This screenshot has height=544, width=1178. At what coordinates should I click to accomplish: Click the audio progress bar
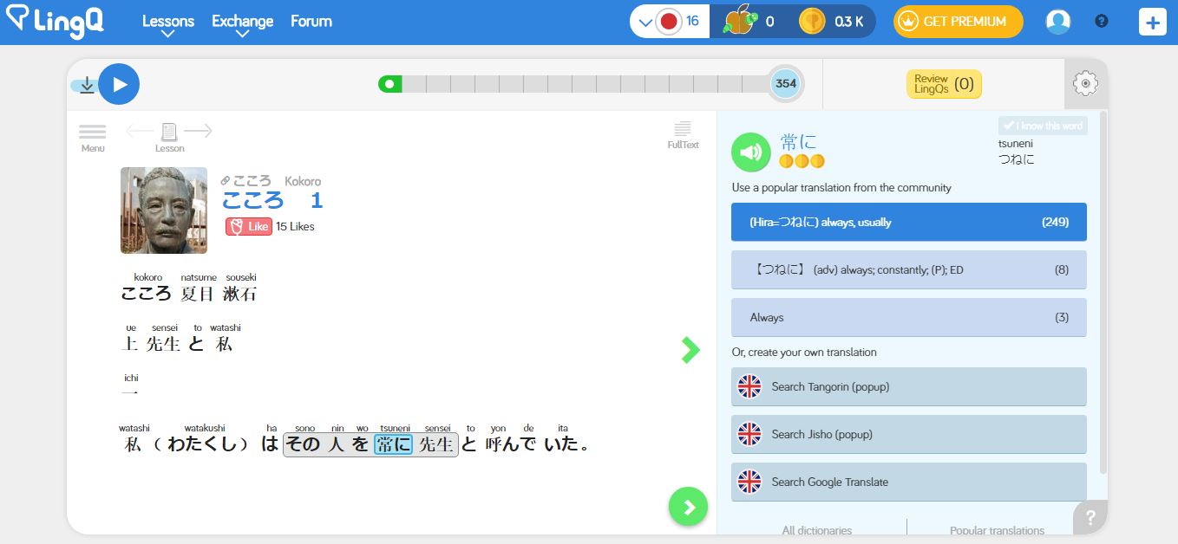click(573, 83)
